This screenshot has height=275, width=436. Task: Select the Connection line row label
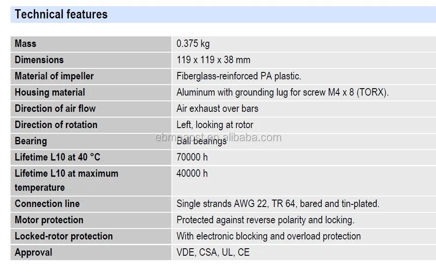[47, 204]
